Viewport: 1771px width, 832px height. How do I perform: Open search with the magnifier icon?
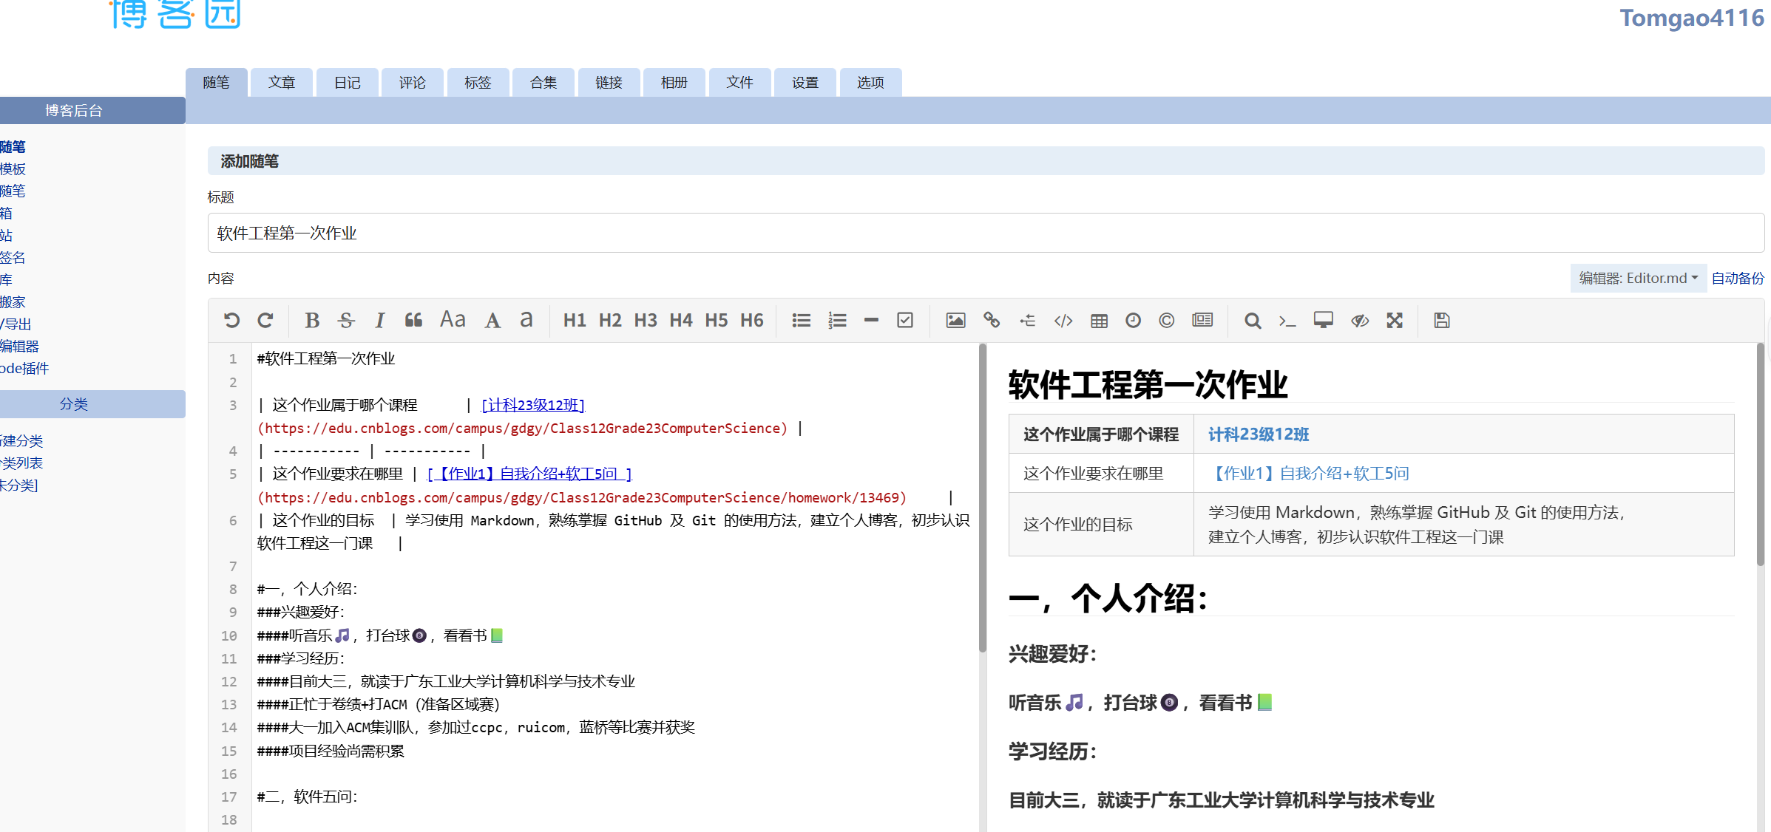1252,320
